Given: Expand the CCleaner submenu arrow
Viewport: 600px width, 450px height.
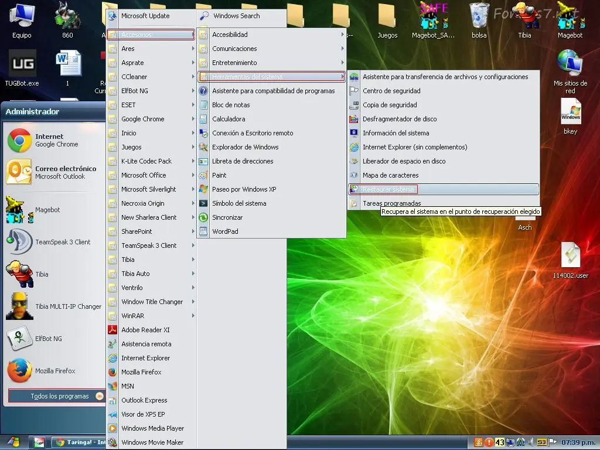Looking at the screenshot, I should 193,77.
